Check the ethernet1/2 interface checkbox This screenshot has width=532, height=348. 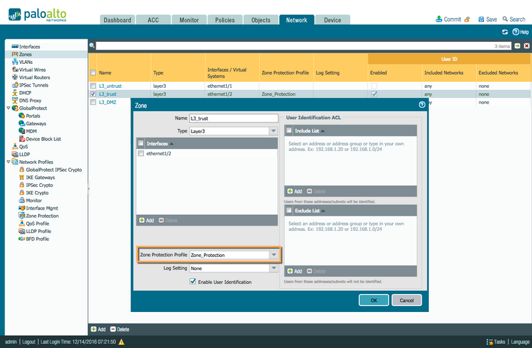tap(141, 154)
